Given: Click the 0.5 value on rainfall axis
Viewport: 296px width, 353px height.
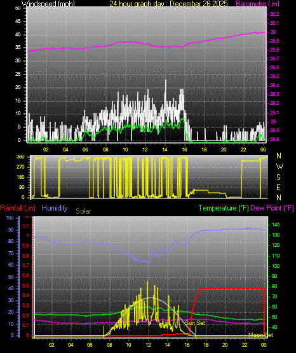Looking at the screenshot, I should 26,286.
